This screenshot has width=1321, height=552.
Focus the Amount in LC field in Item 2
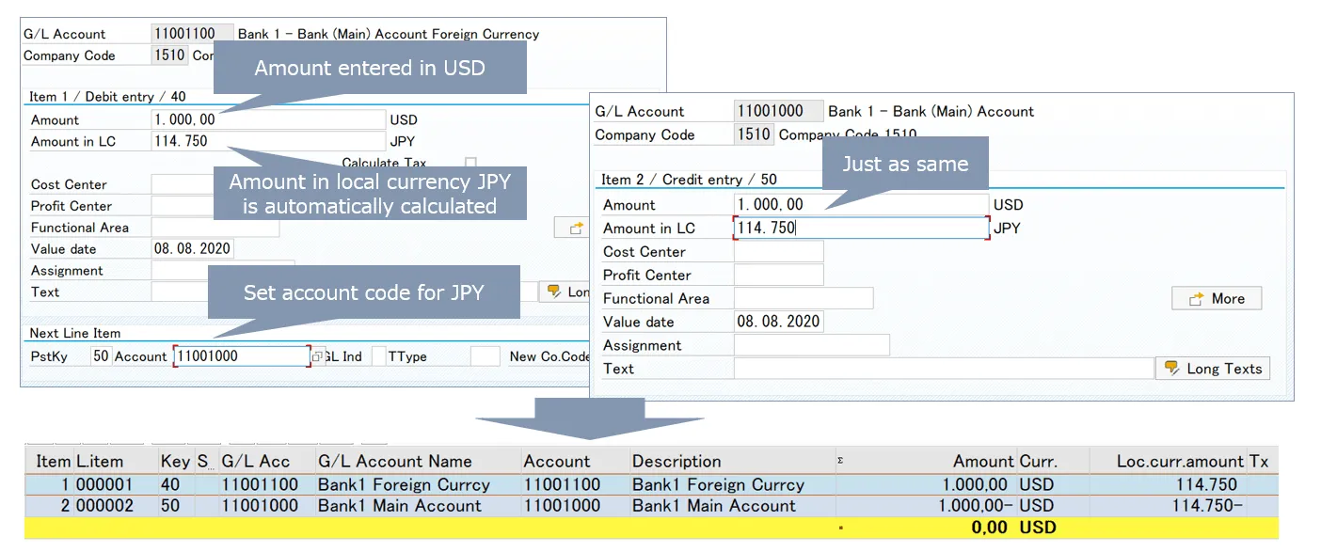point(860,228)
